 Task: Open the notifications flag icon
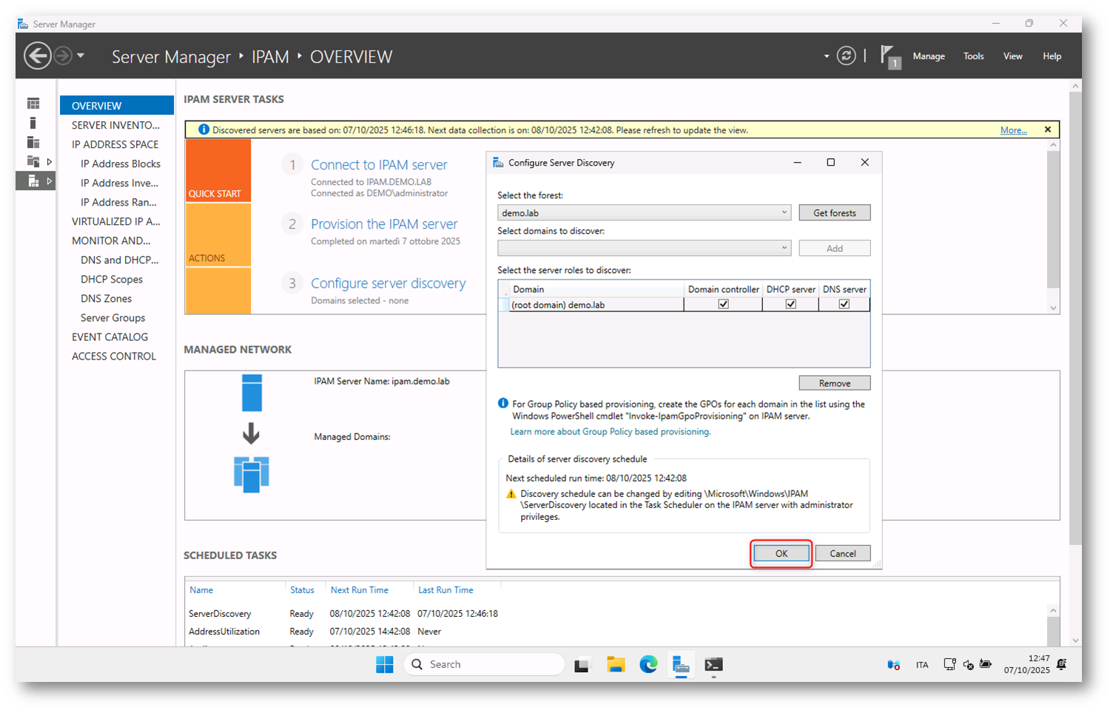[889, 56]
